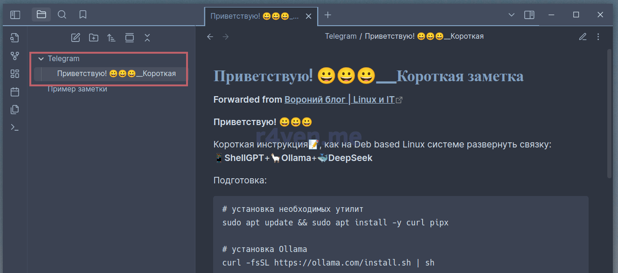Insert template using the ribbon icon
Image resolution: width=618 pixels, height=273 pixels.
pos(15,110)
